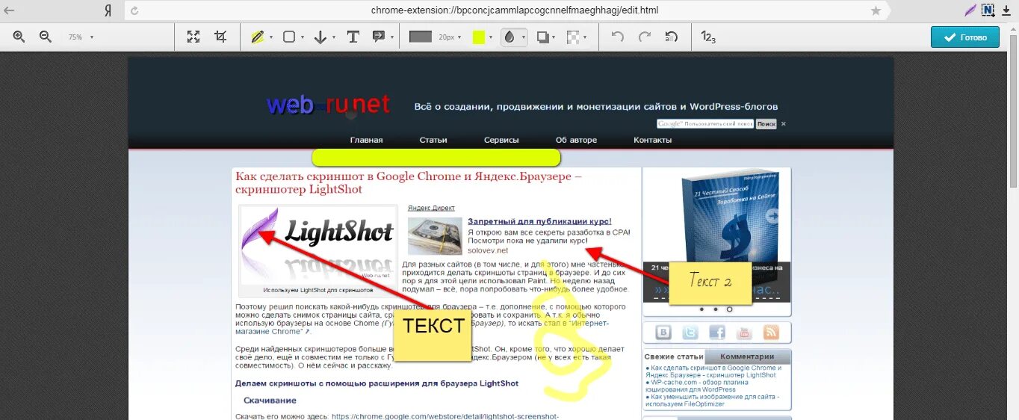Select the Текст 2 sticky note
Image resolution: width=1019 pixels, height=420 pixels.
pos(710,282)
